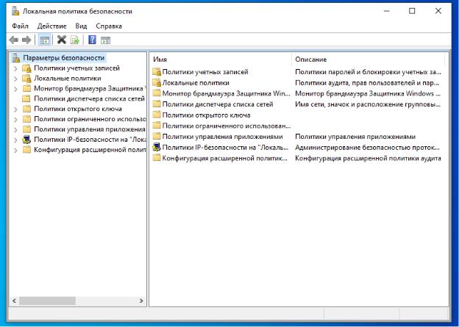459x327 pixels.
Task: Open Help via the question mark icon
Action: 92,40
